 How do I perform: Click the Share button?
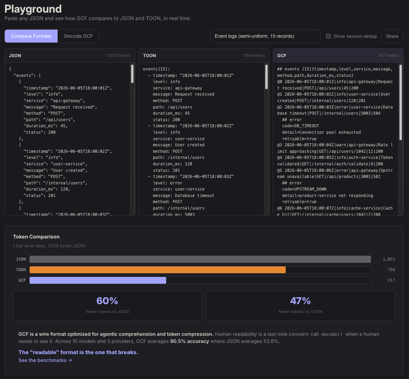pyautogui.click(x=392, y=36)
